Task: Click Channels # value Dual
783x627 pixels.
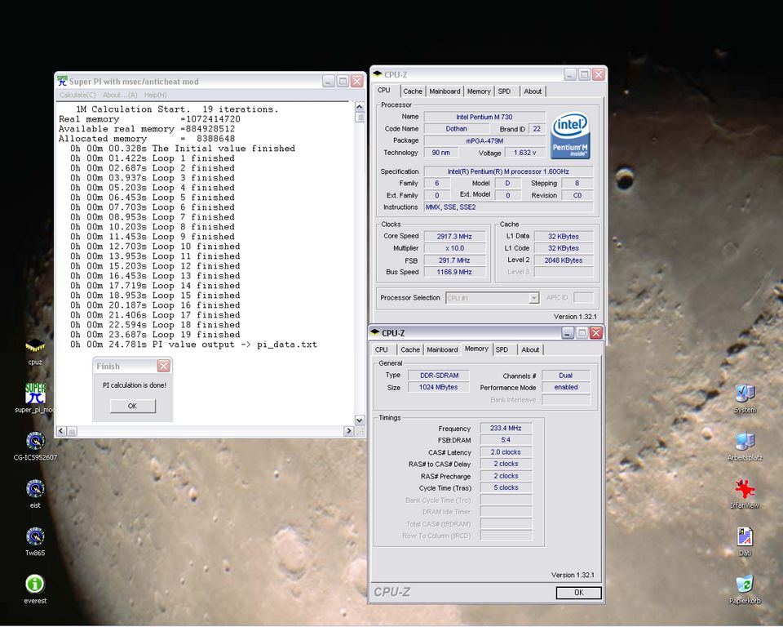Action: (566, 376)
